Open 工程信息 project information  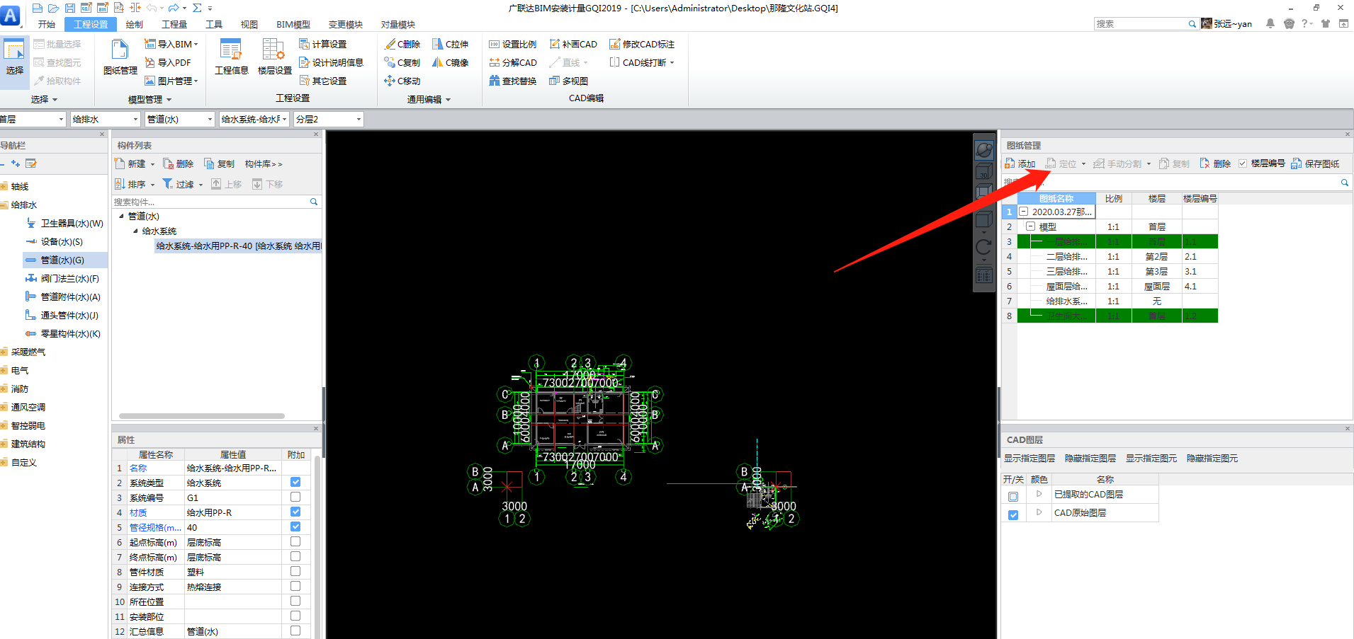tap(231, 57)
